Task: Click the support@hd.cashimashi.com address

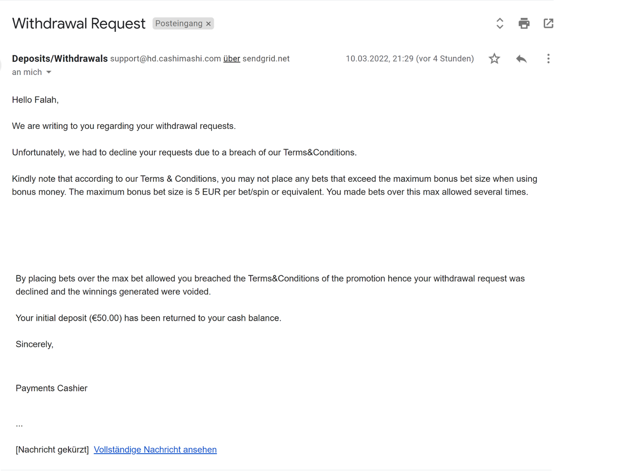Action: click(165, 59)
